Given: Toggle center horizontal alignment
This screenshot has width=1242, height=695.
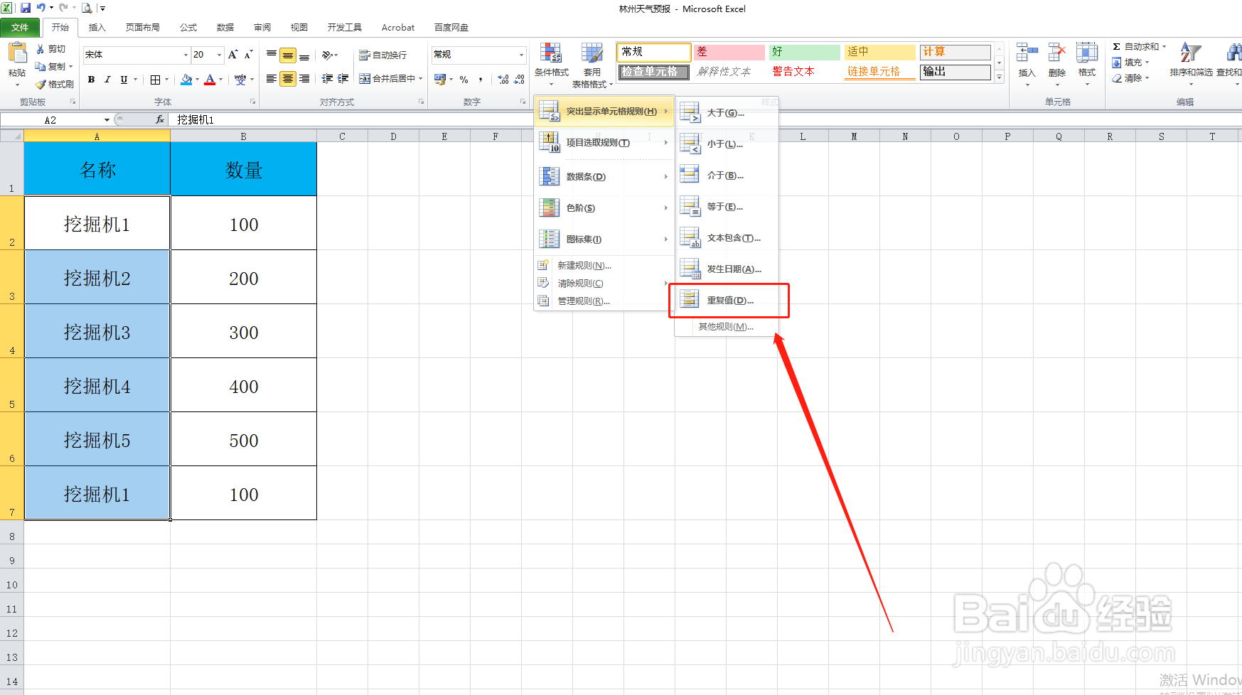Looking at the screenshot, I should pyautogui.click(x=288, y=79).
